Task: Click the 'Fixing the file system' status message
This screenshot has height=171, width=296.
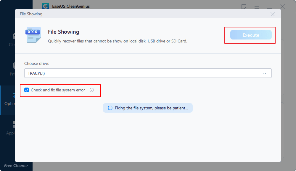Action: (x=151, y=108)
